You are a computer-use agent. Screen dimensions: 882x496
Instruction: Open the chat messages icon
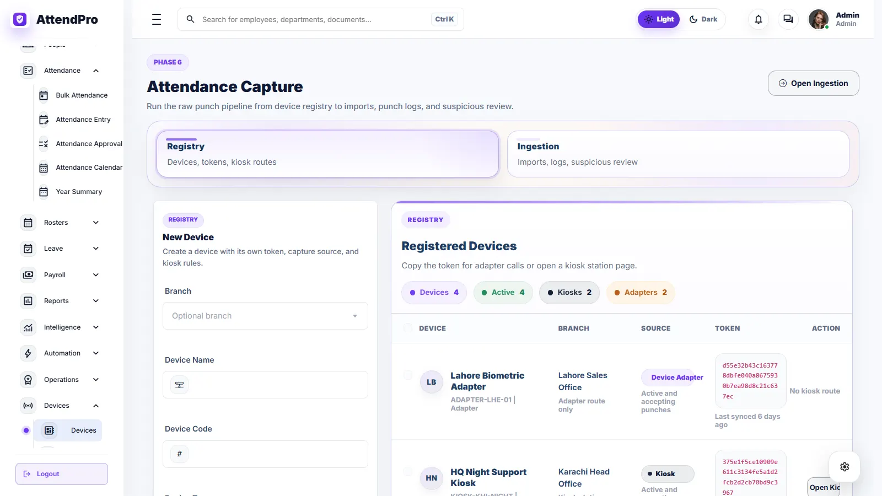pyautogui.click(x=788, y=19)
